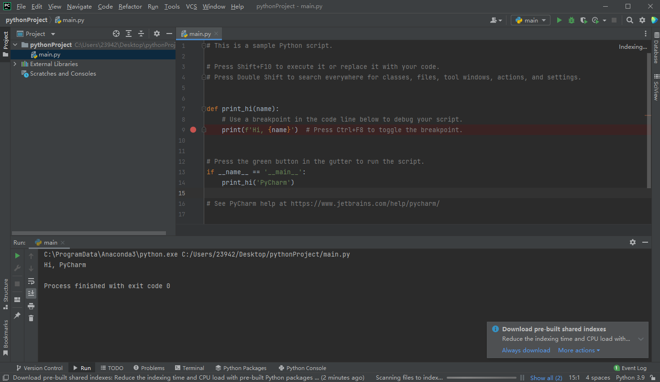Open IDE settings gear in top toolbar

click(642, 20)
